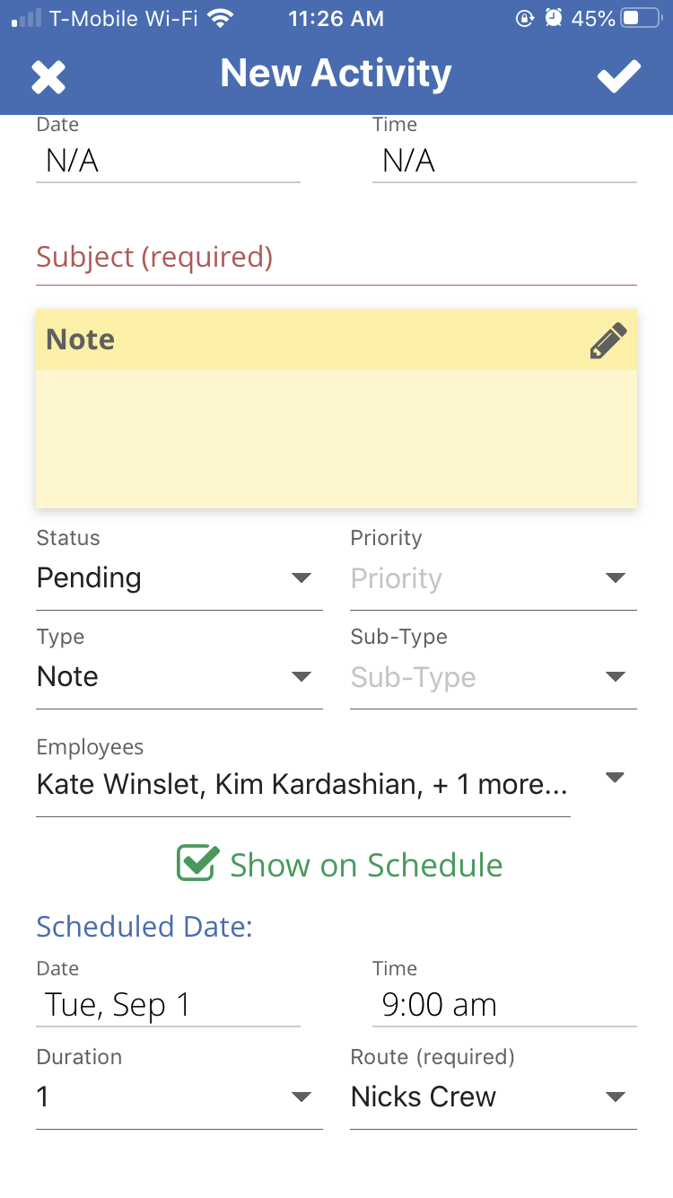Change the scheduled date Tue, Sep 1
The image size is (673, 1198).
[x=168, y=1005]
